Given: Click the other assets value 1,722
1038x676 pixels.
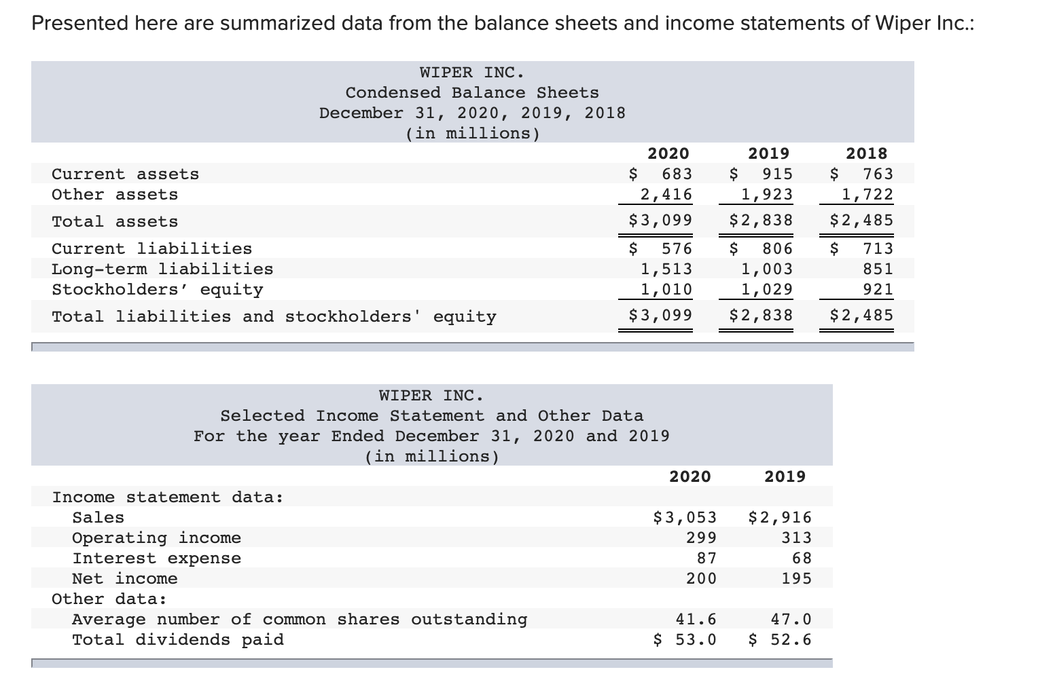Looking at the screenshot, I should [867, 195].
